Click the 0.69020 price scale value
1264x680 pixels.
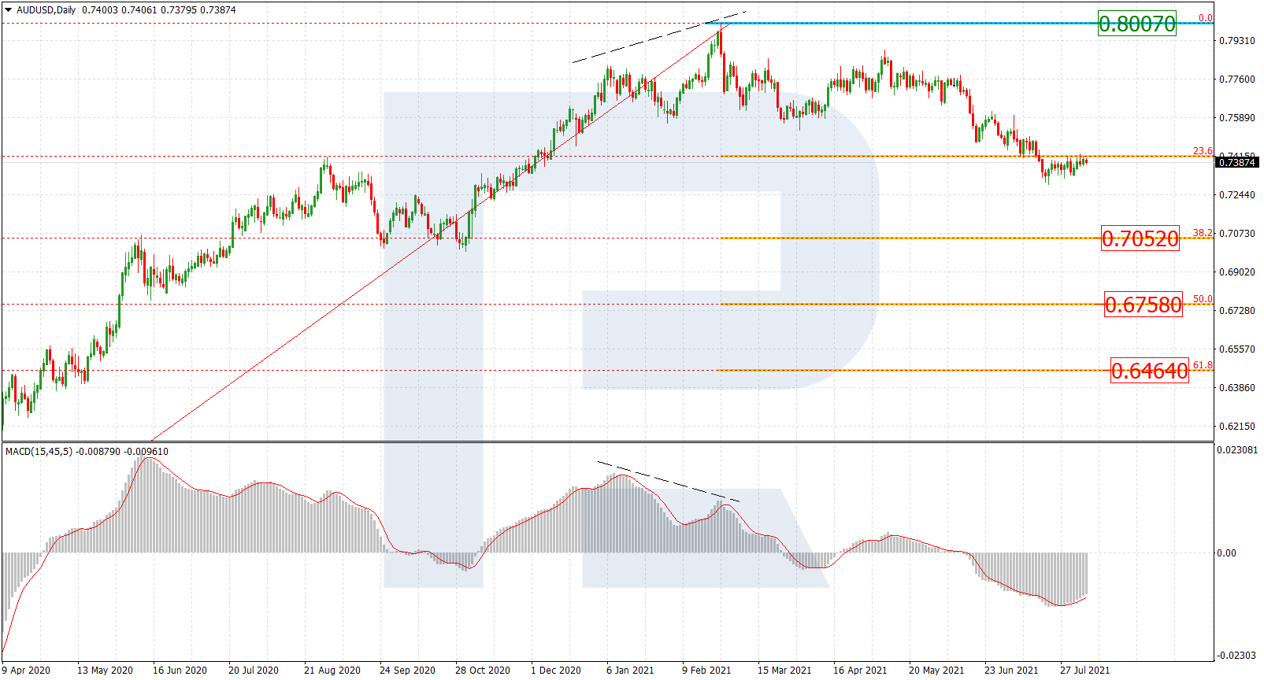(1237, 272)
